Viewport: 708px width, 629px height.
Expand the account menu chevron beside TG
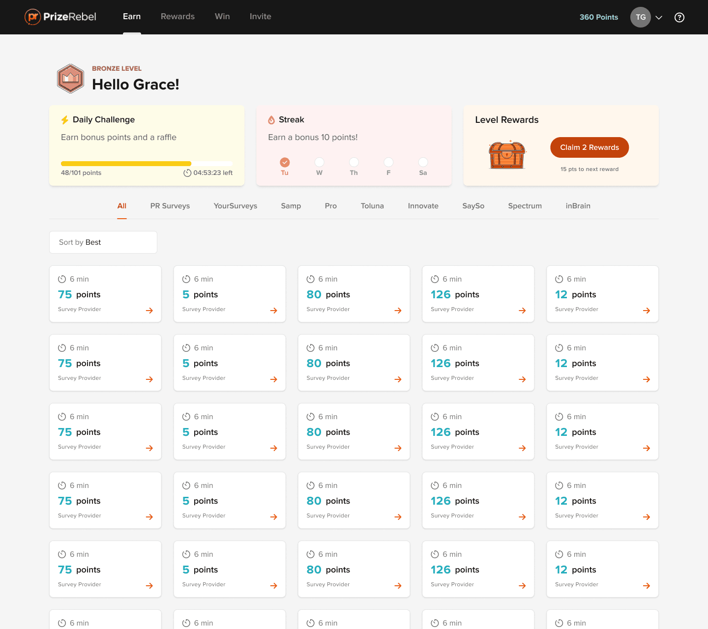pyautogui.click(x=659, y=18)
